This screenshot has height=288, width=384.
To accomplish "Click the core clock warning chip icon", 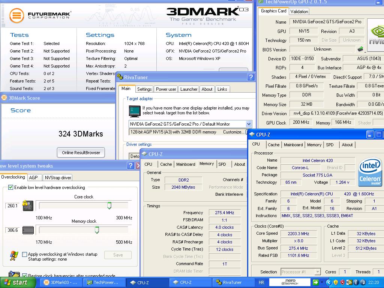I will point(28,205).
